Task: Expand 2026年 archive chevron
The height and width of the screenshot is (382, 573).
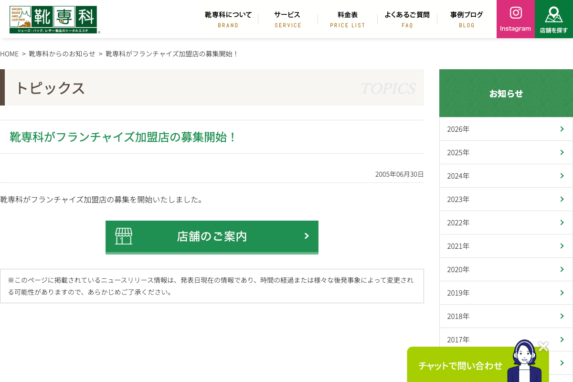Action: pyautogui.click(x=562, y=129)
